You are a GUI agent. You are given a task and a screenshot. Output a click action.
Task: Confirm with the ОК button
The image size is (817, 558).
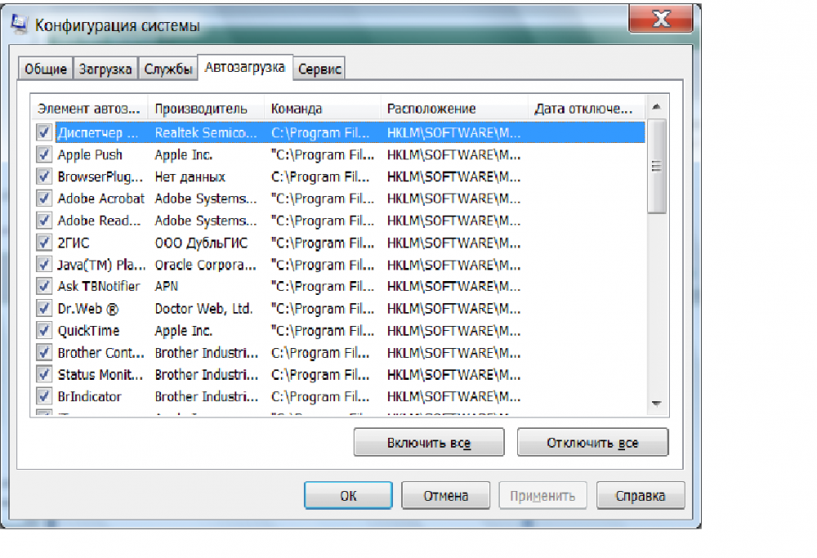click(348, 495)
